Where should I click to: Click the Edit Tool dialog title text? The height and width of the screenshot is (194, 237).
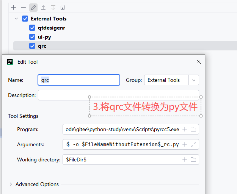pyautogui.click(x=27, y=62)
